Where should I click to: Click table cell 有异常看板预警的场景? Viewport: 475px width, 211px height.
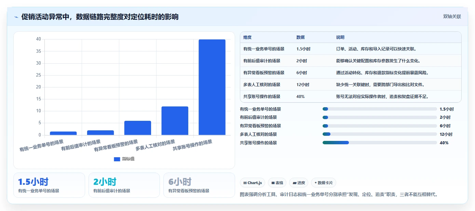tap(264, 73)
